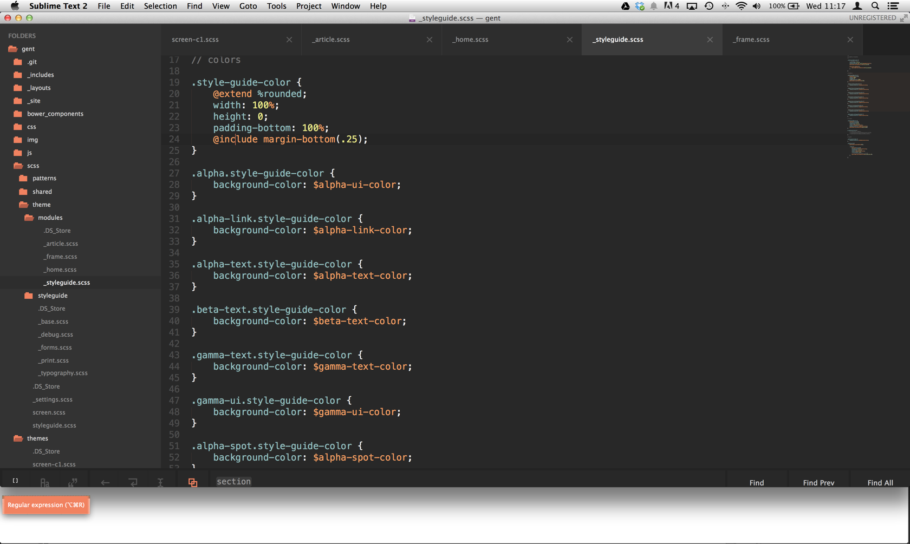Open the Goto menu
Image resolution: width=910 pixels, height=544 pixels.
248,6
